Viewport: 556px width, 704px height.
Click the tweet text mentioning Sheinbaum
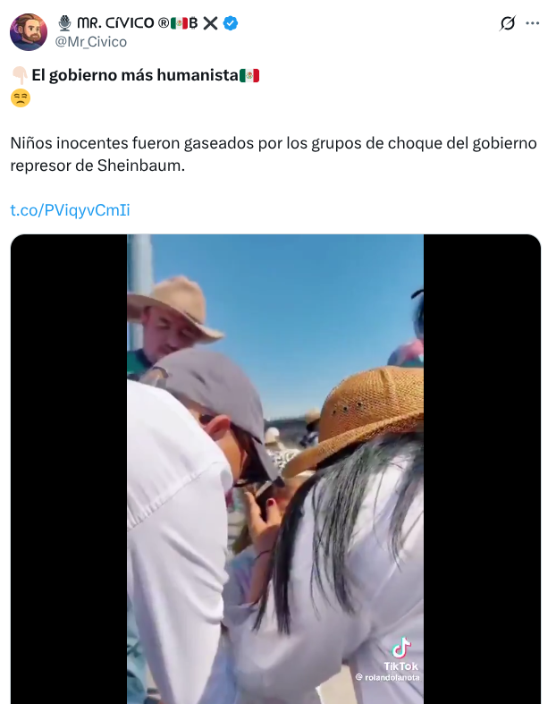click(x=274, y=154)
